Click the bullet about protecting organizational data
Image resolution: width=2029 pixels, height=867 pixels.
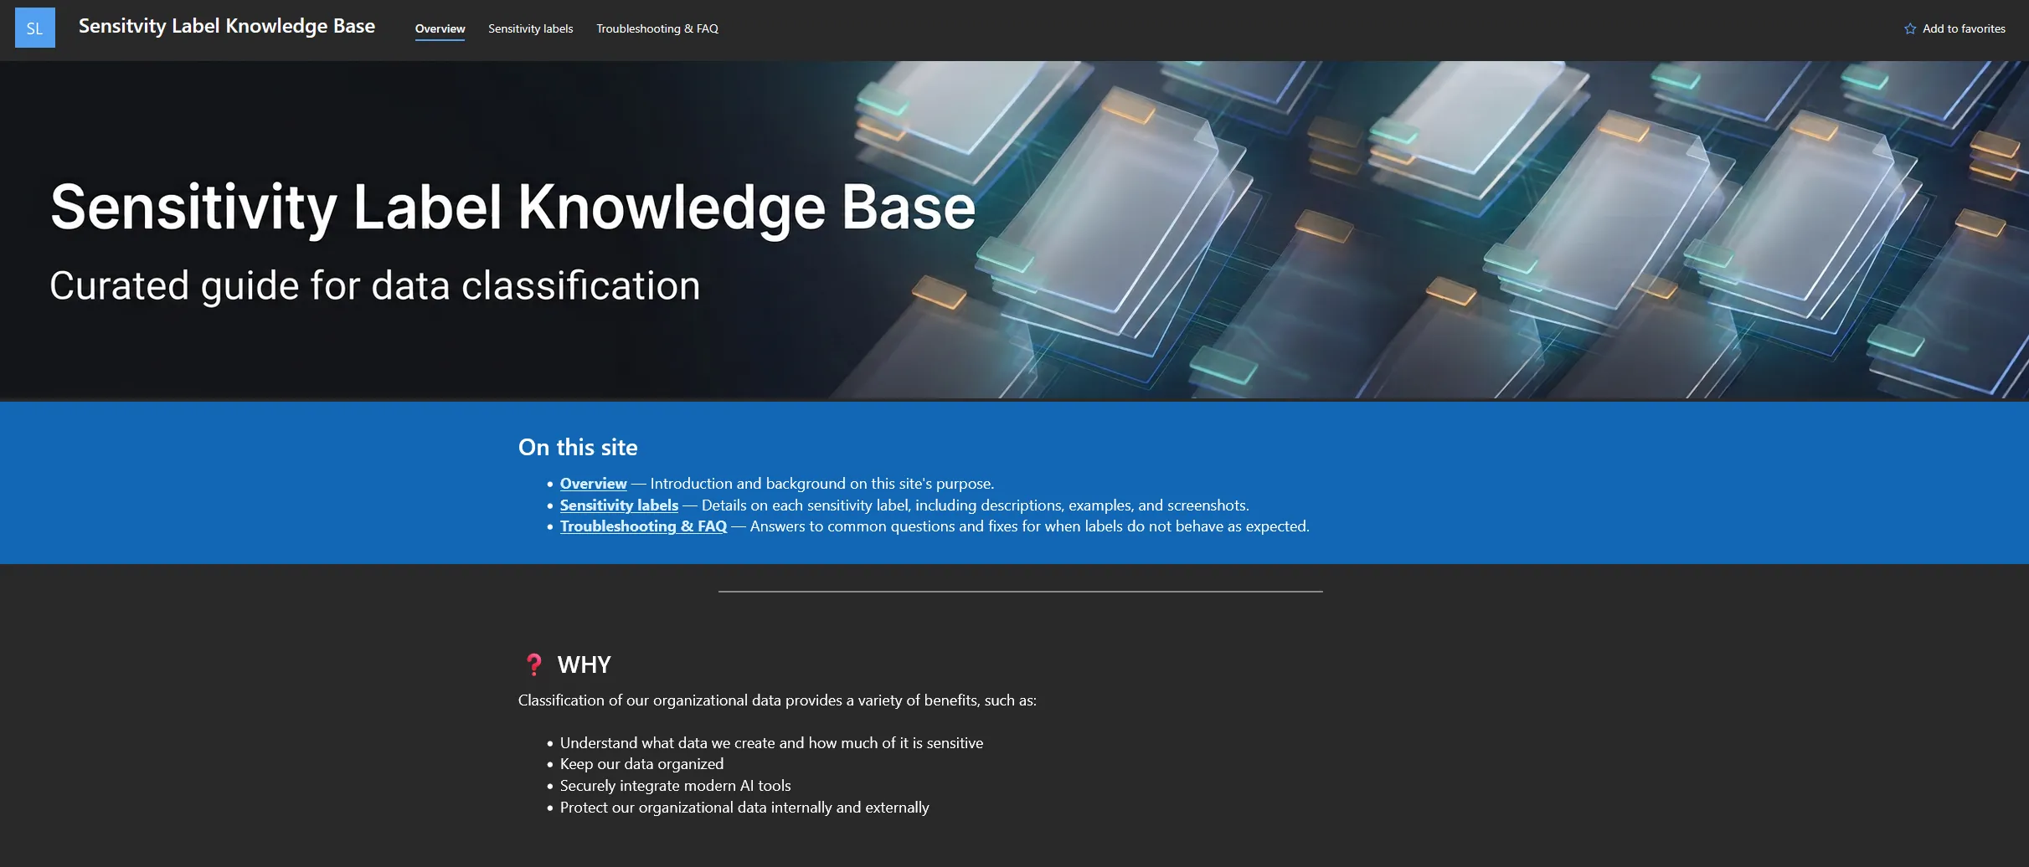[x=744, y=808]
